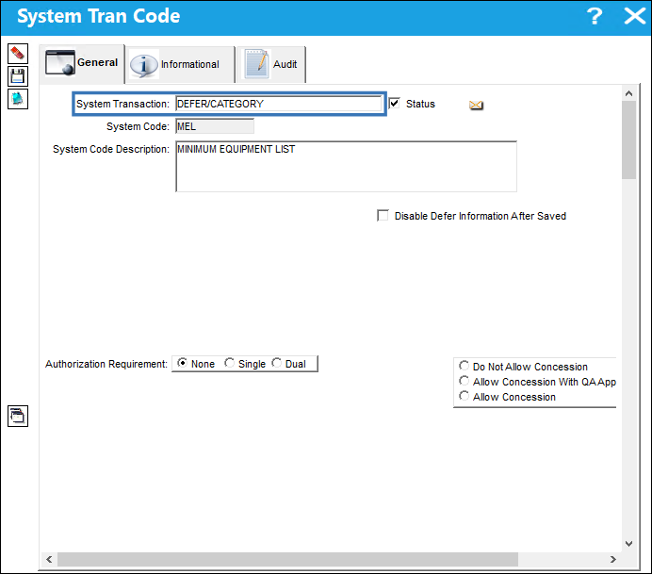The image size is (652, 574).
Task: Click the vertical scrollbar thumb
Action: pos(628,139)
